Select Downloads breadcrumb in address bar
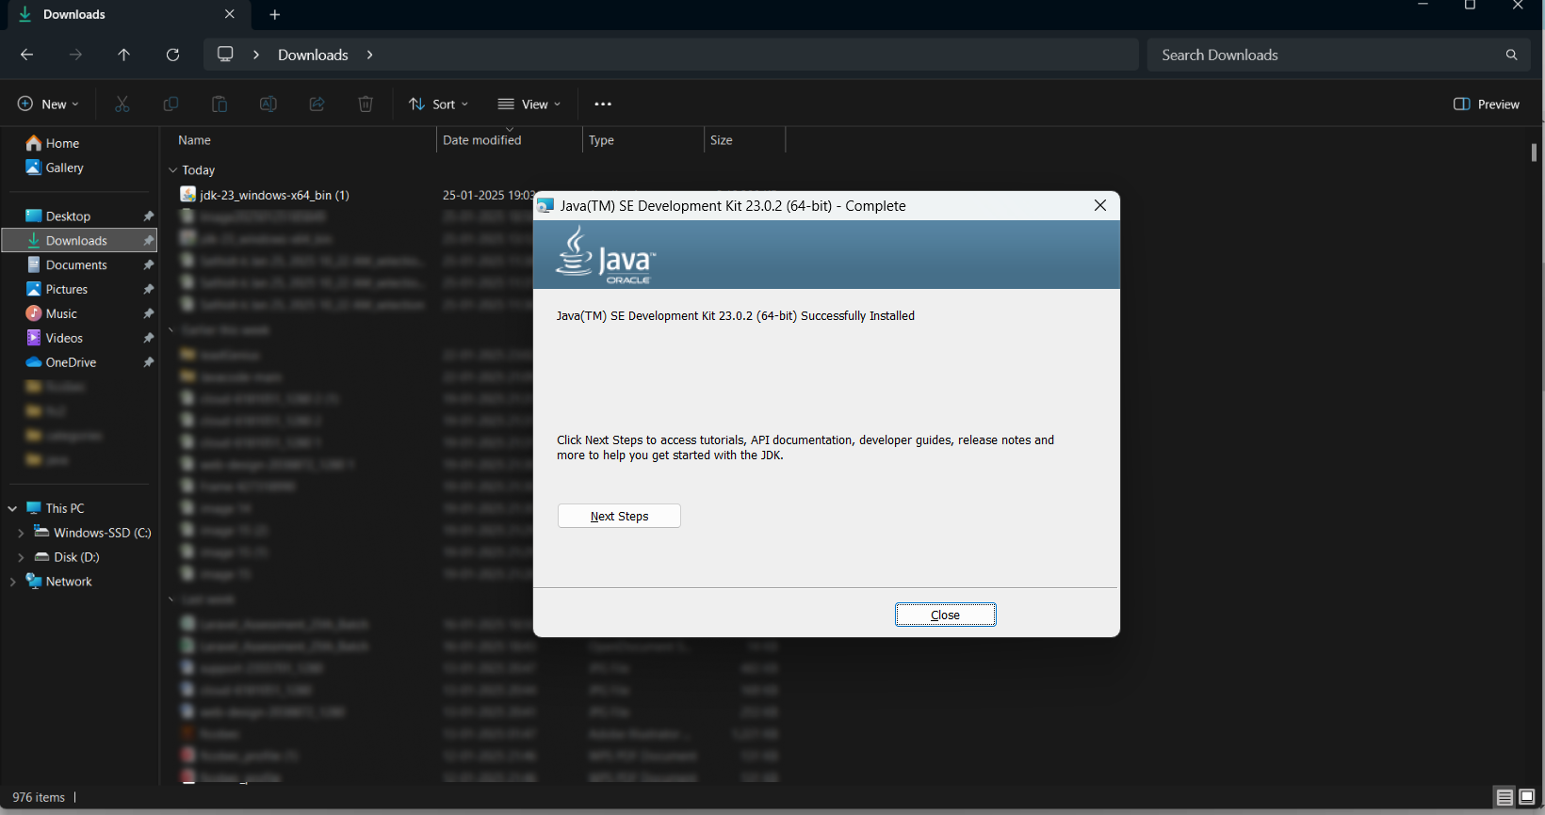Image resolution: width=1545 pixels, height=815 pixels. pos(313,55)
